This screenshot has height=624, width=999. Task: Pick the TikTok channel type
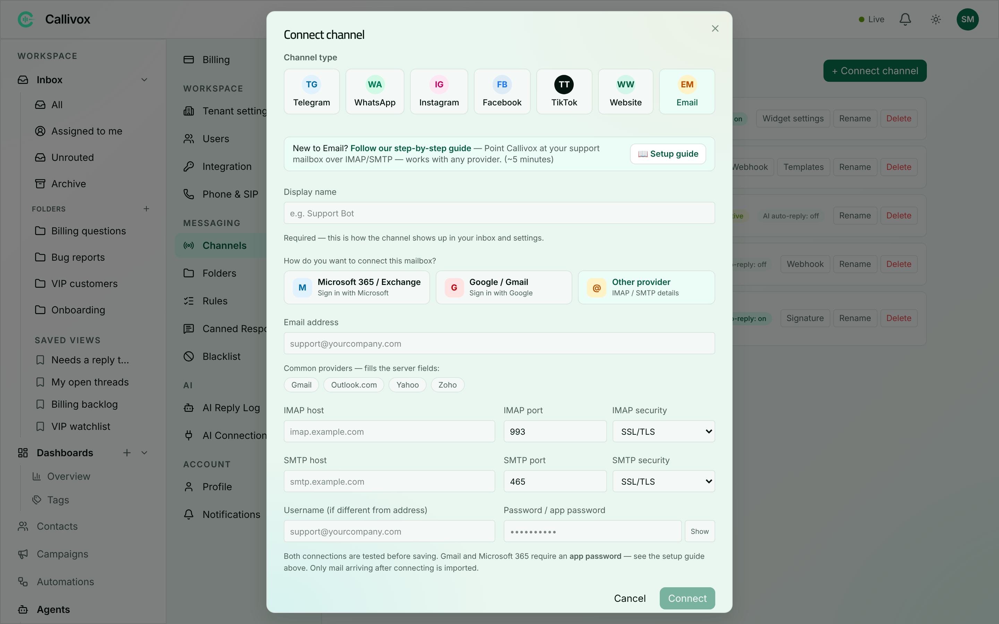coord(564,92)
